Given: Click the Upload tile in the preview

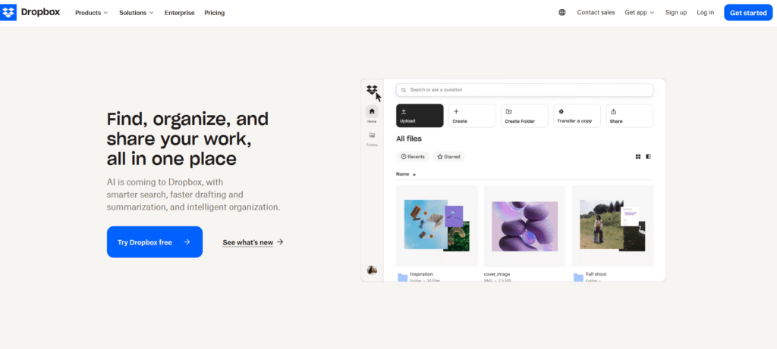Looking at the screenshot, I should click(x=420, y=116).
